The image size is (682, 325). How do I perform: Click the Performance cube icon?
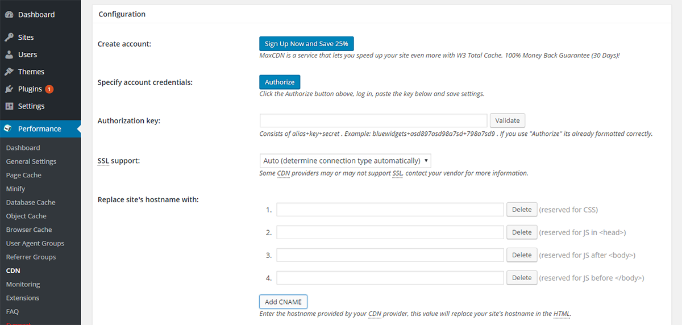click(x=8, y=129)
